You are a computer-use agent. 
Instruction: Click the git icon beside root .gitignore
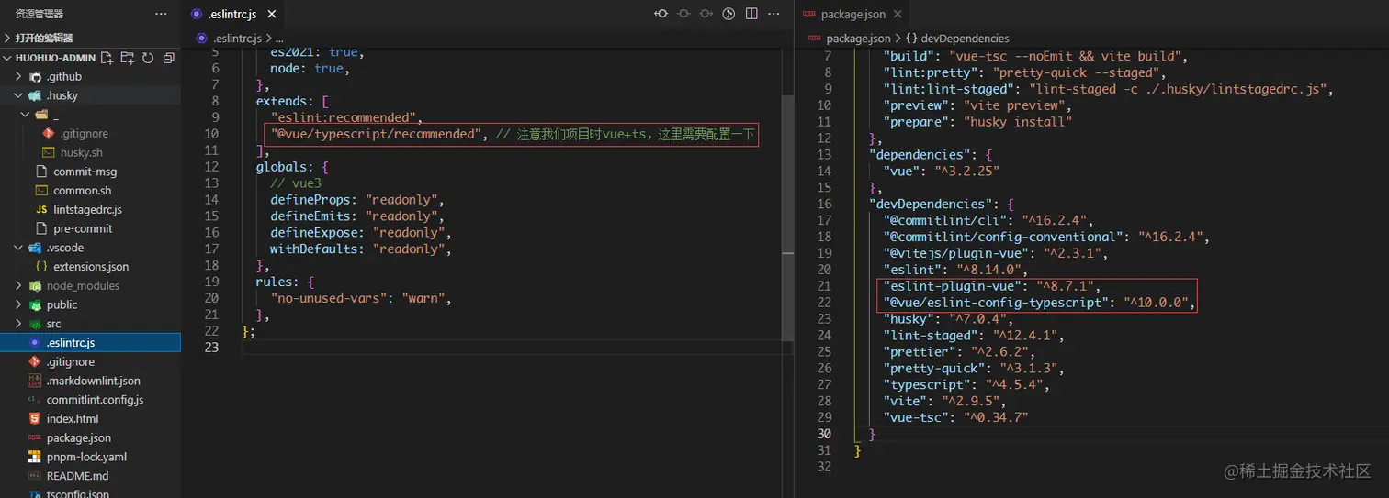coord(35,361)
